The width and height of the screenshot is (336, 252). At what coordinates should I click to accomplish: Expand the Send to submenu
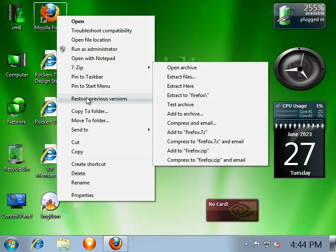[x=106, y=130]
